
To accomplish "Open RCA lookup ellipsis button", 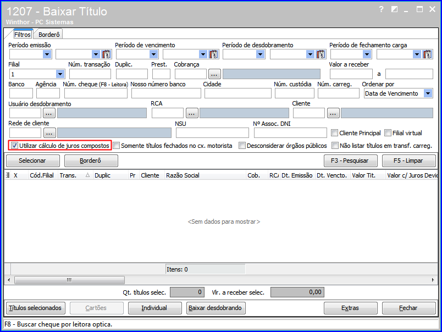I will coord(192,113).
